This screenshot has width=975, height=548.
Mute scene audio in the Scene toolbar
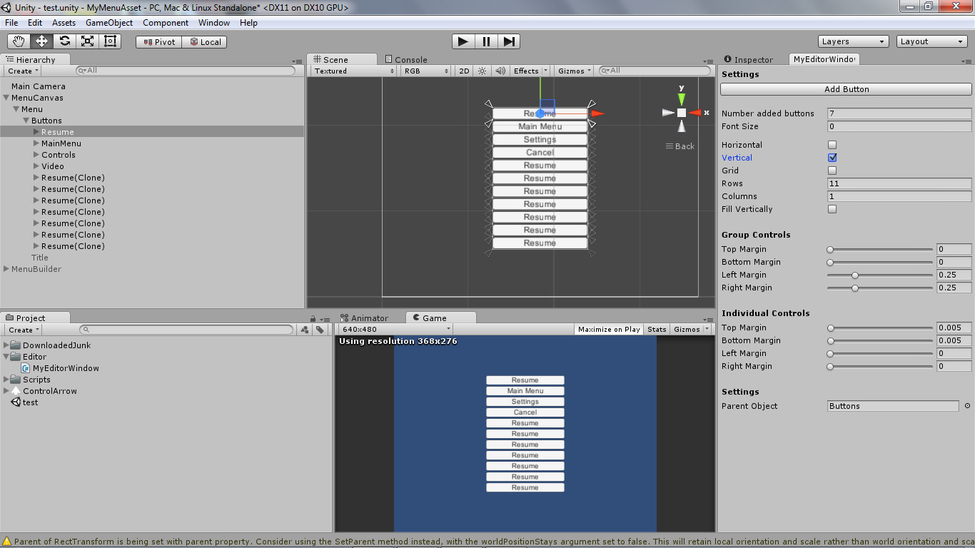pyautogui.click(x=500, y=71)
